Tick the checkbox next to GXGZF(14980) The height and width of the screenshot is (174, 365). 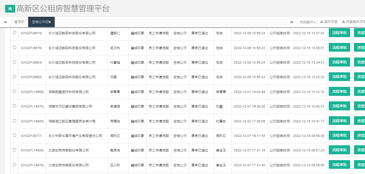point(15,150)
